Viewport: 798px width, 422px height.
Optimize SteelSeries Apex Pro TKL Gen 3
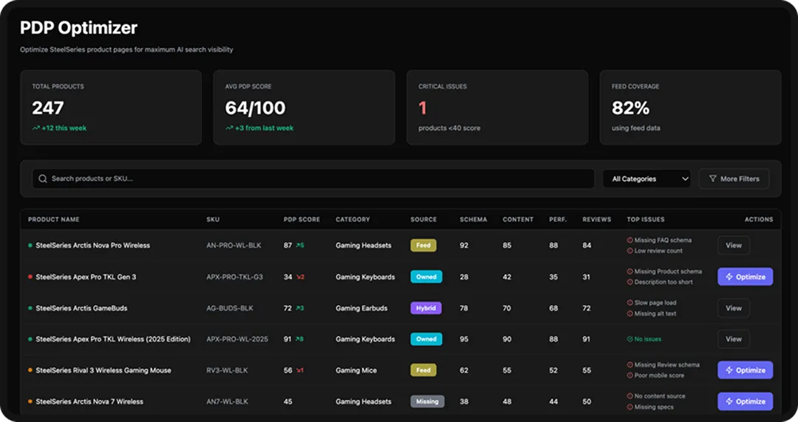[x=745, y=277]
